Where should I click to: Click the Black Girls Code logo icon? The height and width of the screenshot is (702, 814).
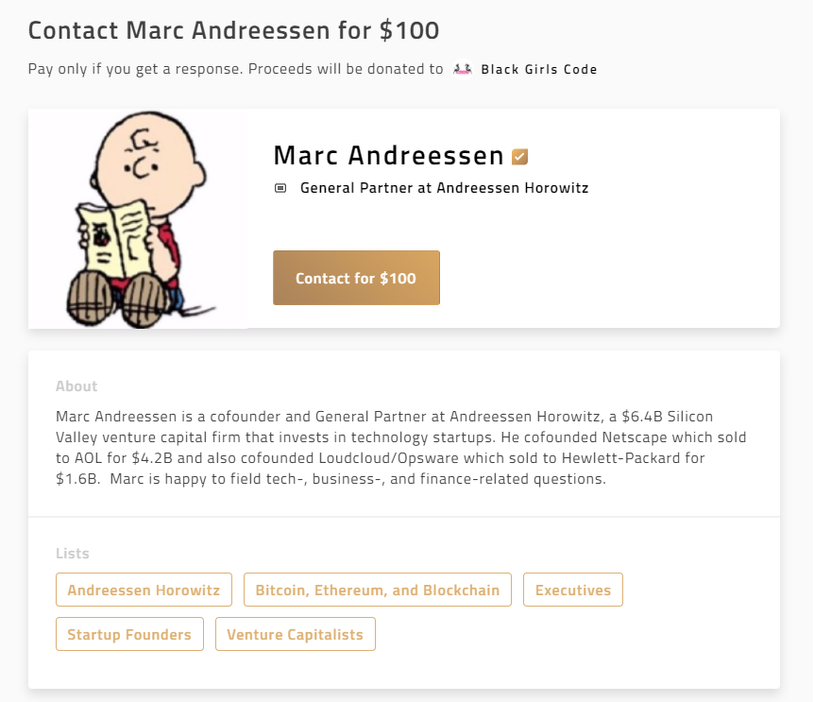click(463, 69)
